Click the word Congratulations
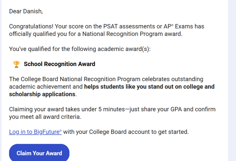 30,26
